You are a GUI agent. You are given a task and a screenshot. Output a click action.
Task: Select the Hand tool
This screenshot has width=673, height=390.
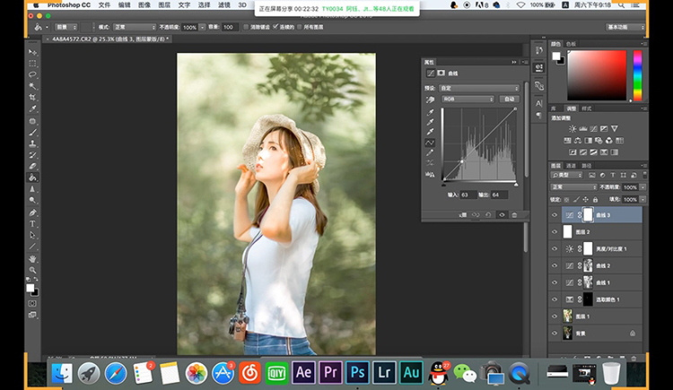coord(32,259)
